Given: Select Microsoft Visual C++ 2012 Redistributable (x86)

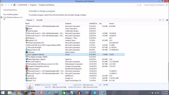Looking at the screenshot, I should [x=46, y=71].
